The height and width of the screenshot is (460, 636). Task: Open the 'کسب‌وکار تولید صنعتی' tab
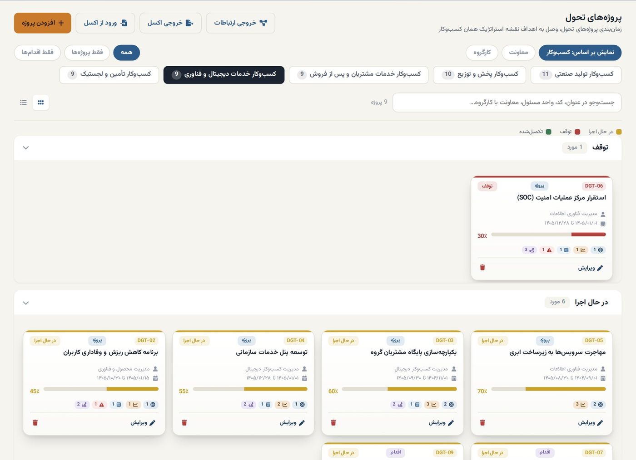(576, 75)
